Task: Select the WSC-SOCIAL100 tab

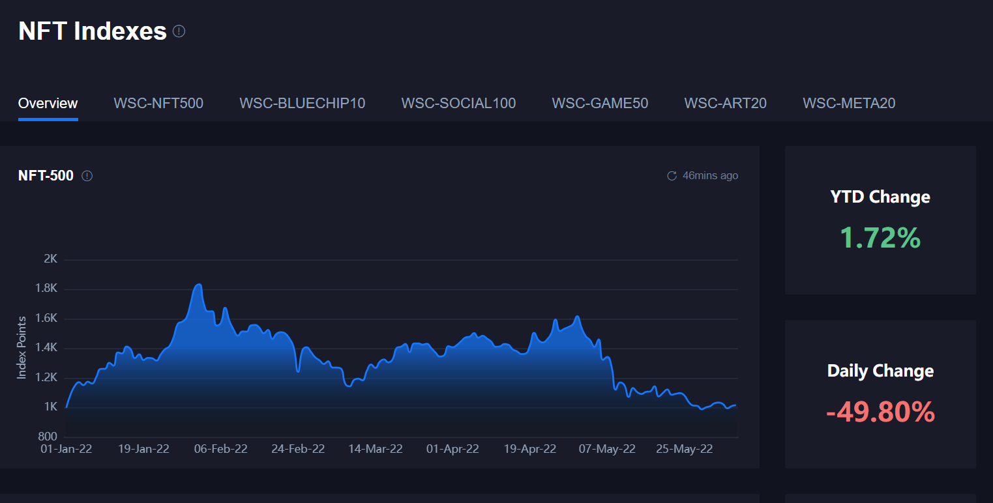Action: [x=458, y=103]
